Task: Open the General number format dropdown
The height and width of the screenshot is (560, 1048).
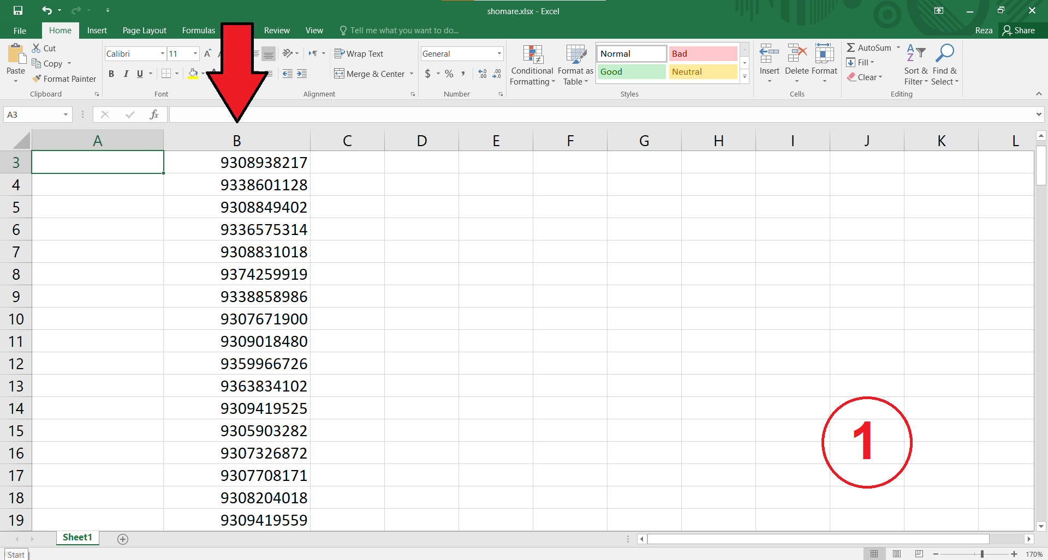Action: click(x=499, y=53)
